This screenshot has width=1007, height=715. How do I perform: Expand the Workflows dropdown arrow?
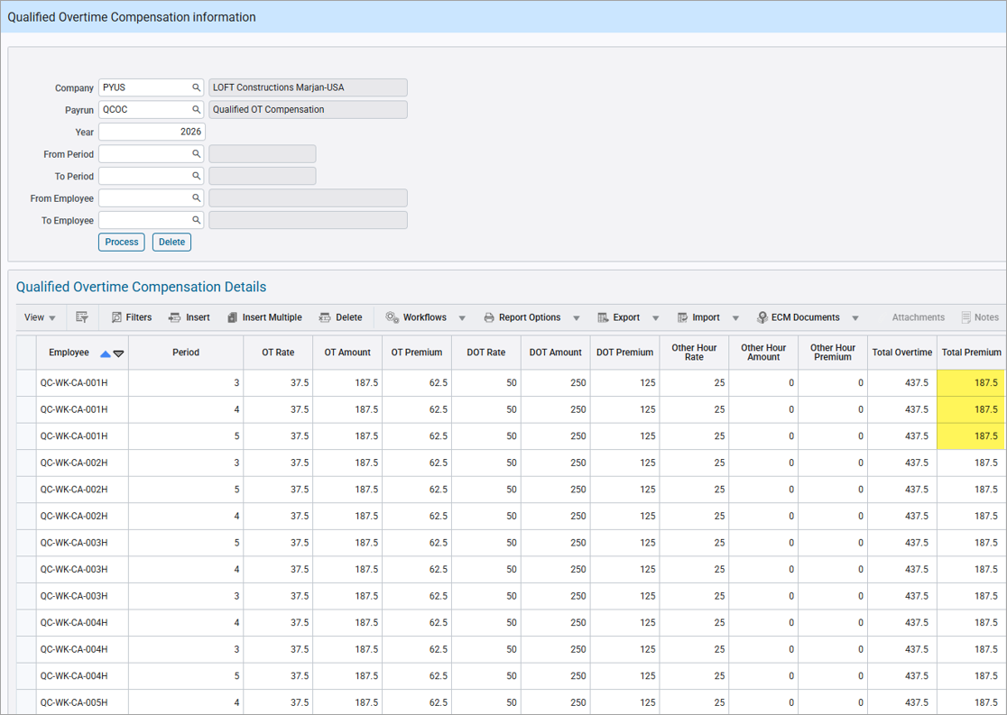click(462, 317)
